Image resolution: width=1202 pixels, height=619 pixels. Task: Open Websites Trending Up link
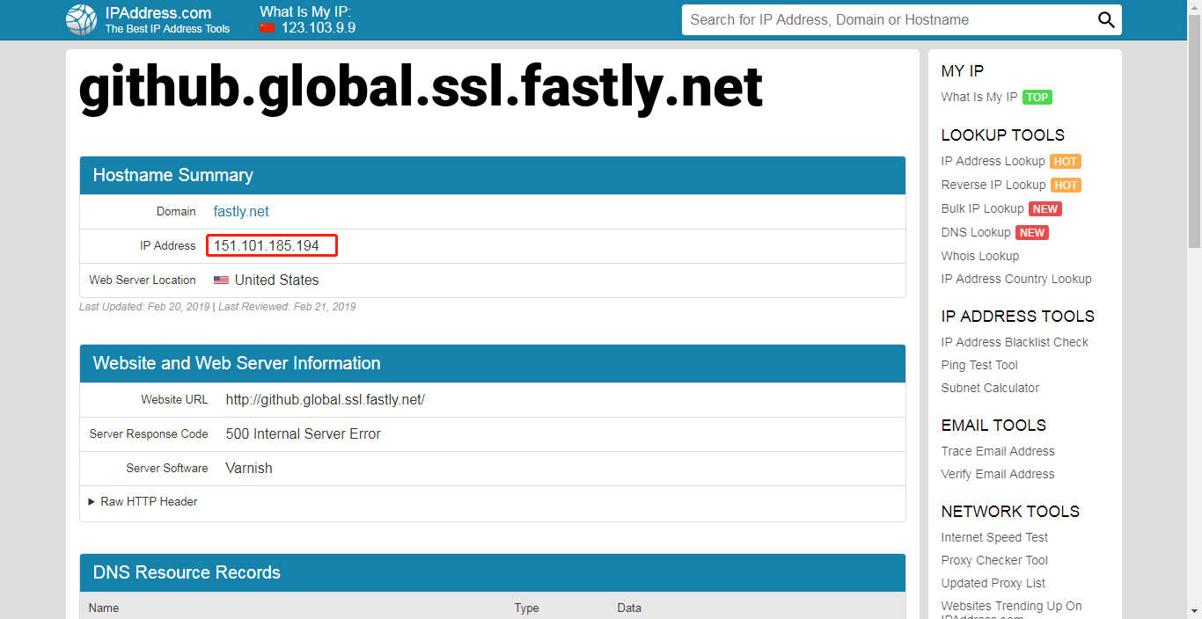(1011, 607)
